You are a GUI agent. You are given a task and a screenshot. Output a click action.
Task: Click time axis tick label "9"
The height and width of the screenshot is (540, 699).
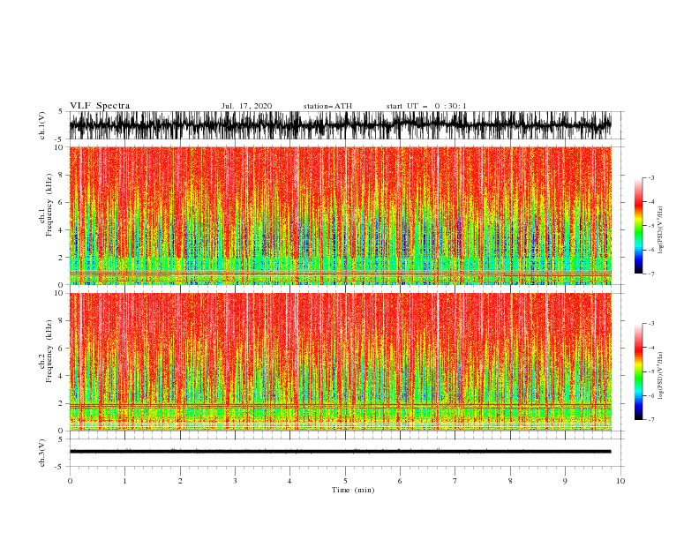[x=565, y=481]
